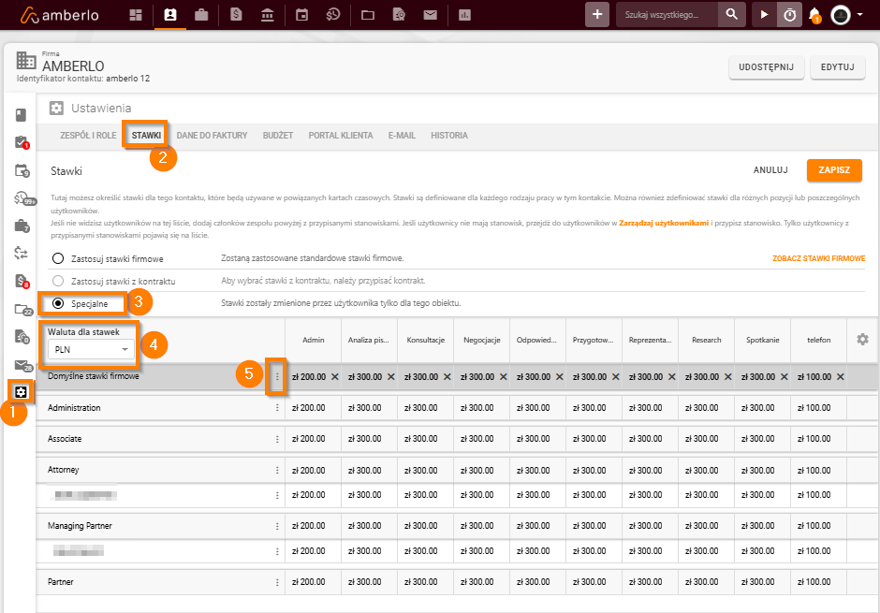880x613 pixels.
Task: Open the 'DANE DO FAKTURY' tab
Action: tap(212, 135)
